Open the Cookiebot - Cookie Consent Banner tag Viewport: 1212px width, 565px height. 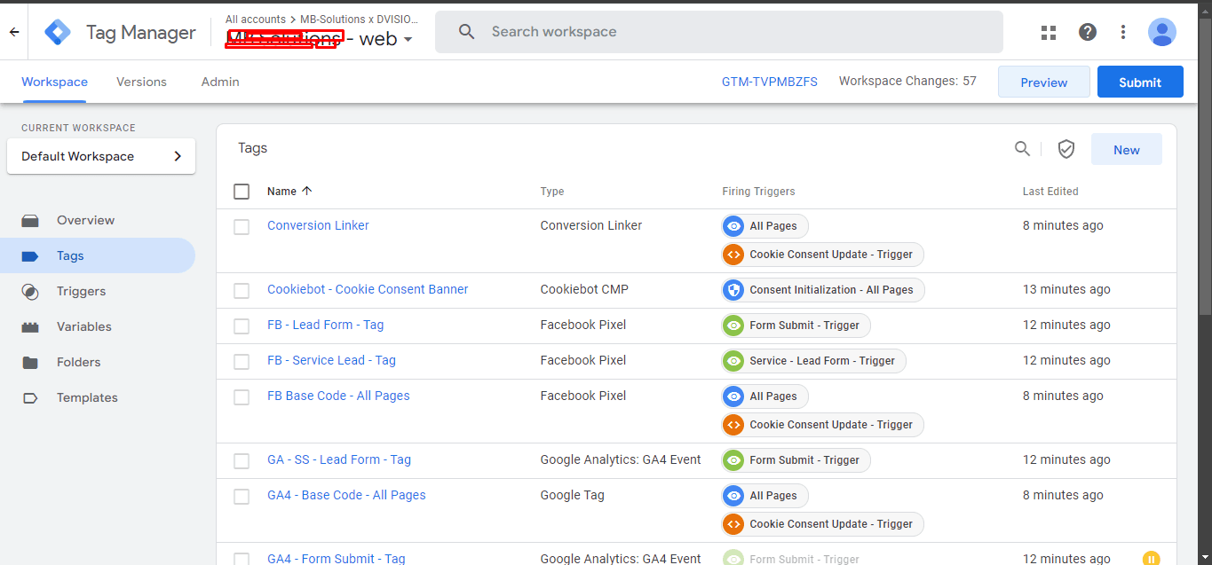point(368,289)
